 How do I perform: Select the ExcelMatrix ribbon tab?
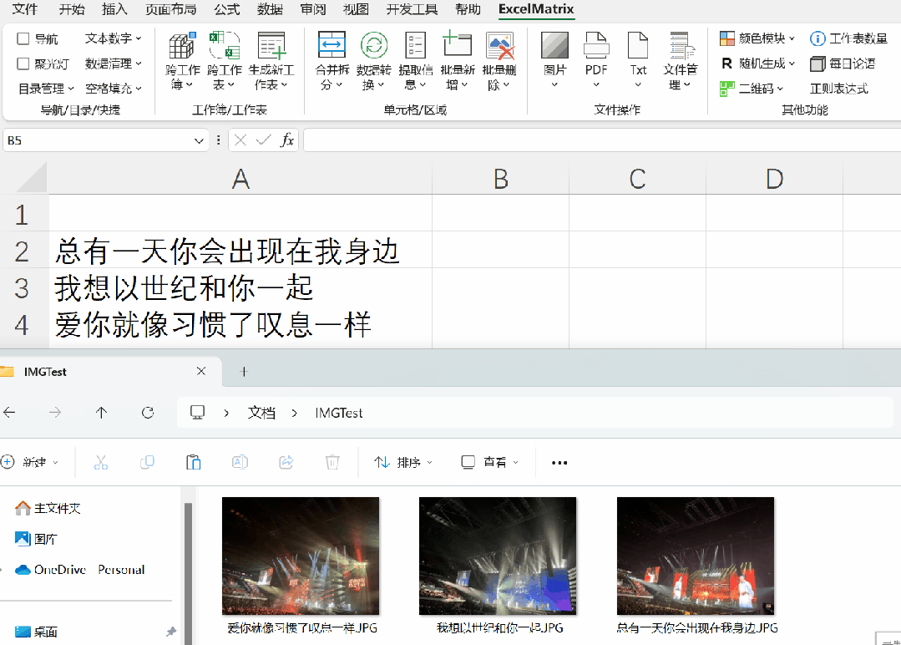pyautogui.click(x=536, y=9)
